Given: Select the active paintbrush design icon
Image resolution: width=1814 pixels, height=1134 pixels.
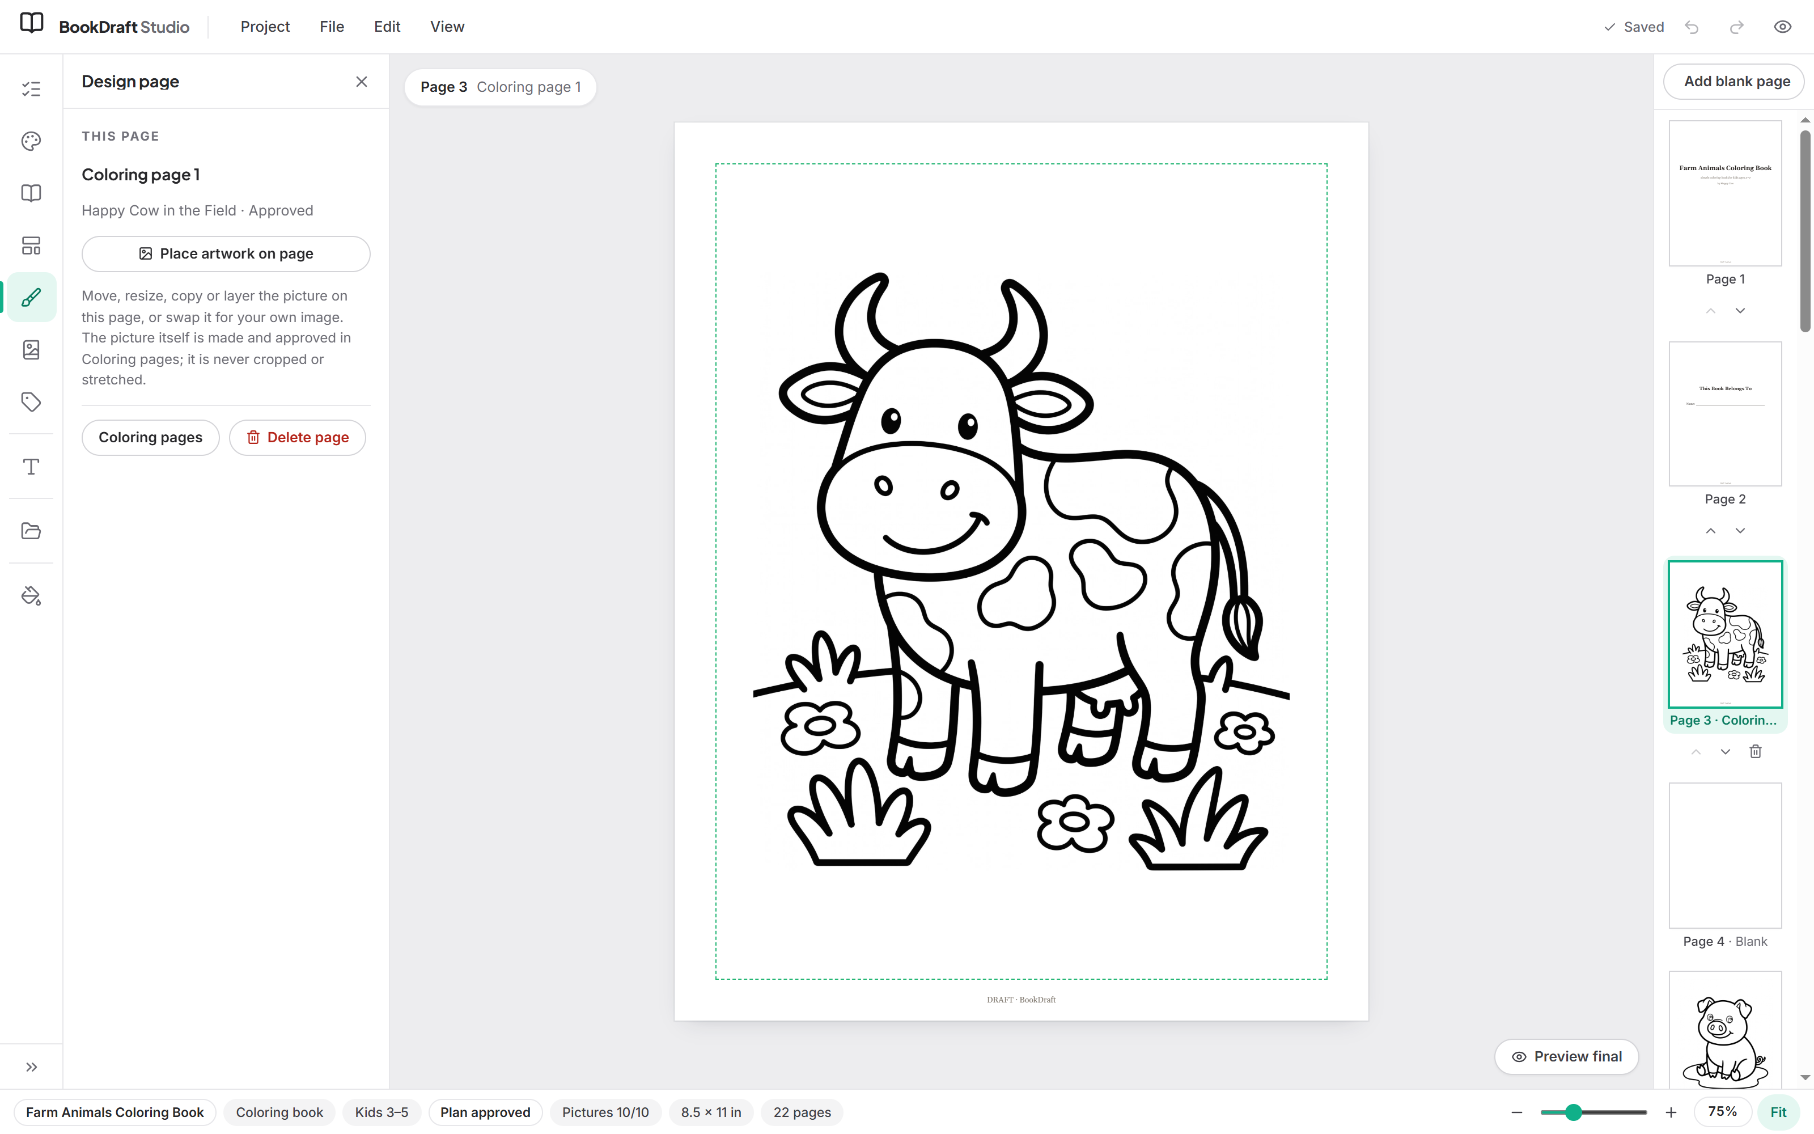Looking at the screenshot, I should [x=31, y=298].
